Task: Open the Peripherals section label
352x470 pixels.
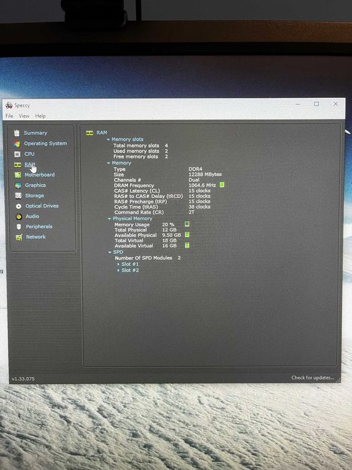Action: point(39,227)
